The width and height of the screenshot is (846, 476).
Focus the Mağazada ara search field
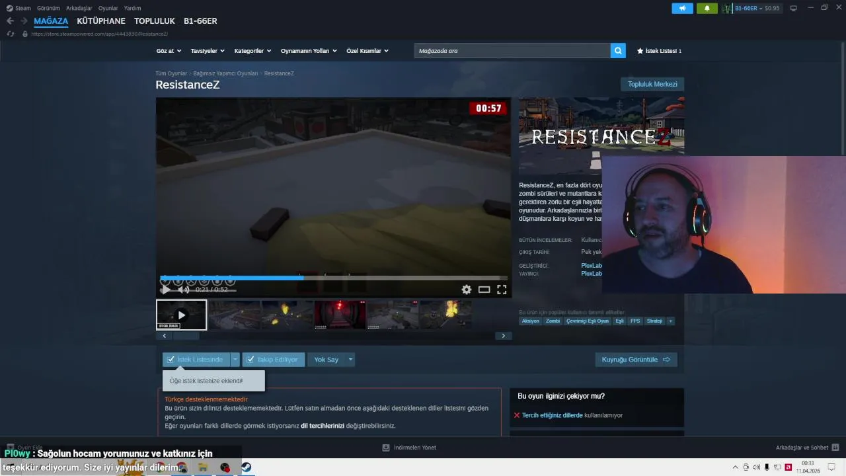click(x=512, y=51)
